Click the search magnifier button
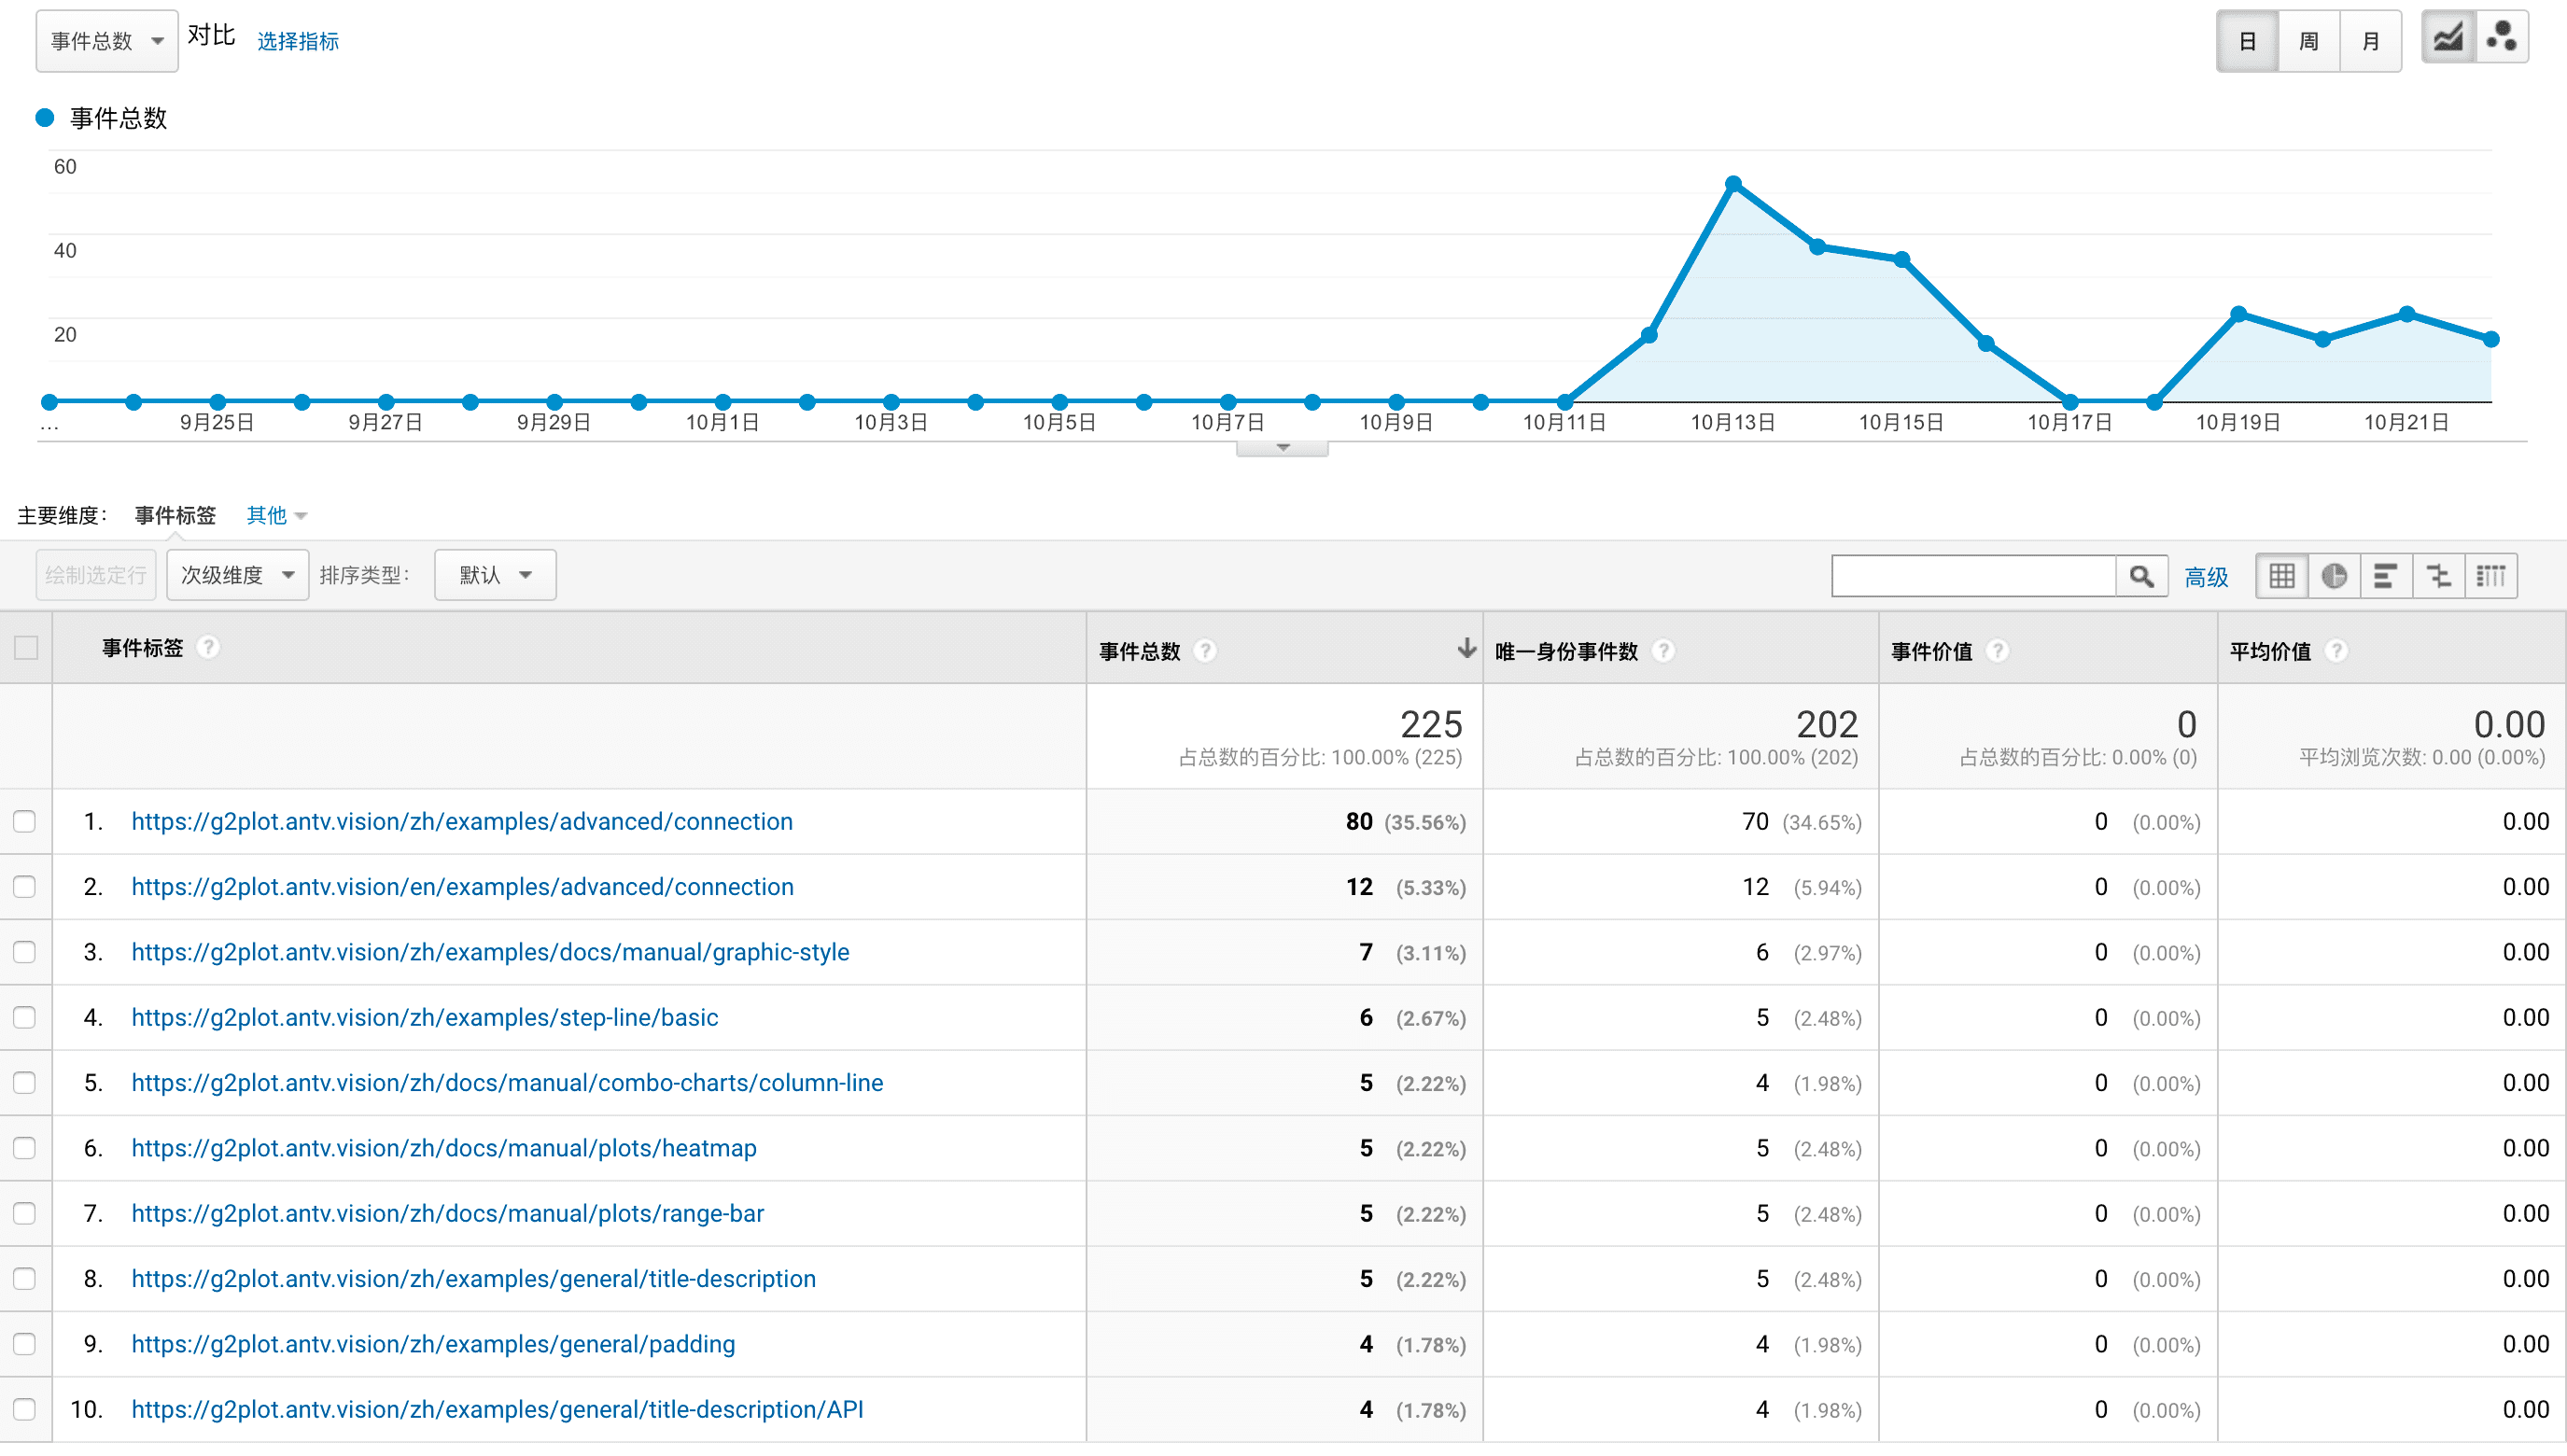The width and height of the screenshot is (2567, 1456). [2141, 576]
